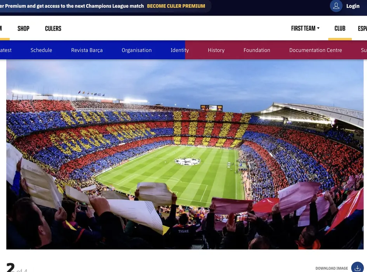367x272 pixels.
Task: Open the SHOP menu item
Action: [23, 29]
